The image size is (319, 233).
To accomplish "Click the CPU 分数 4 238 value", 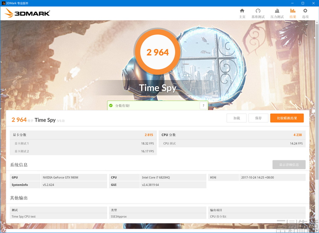I will (x=298, y=135).
